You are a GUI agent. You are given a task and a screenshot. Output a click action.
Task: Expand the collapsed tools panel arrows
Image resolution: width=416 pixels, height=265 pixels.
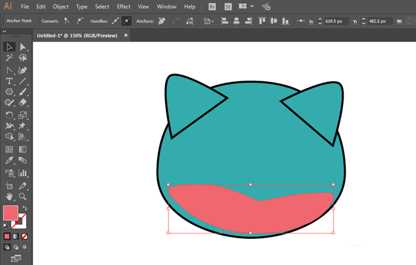[5, 31]
